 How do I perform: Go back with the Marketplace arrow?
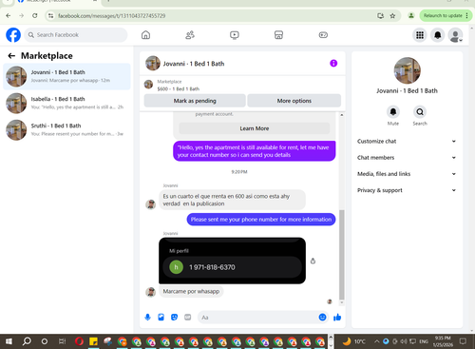point(11,56)
